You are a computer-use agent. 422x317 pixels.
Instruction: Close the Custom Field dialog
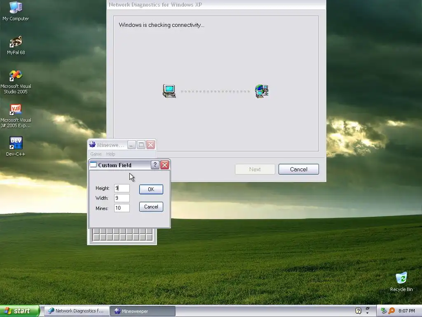coord(164,165)
